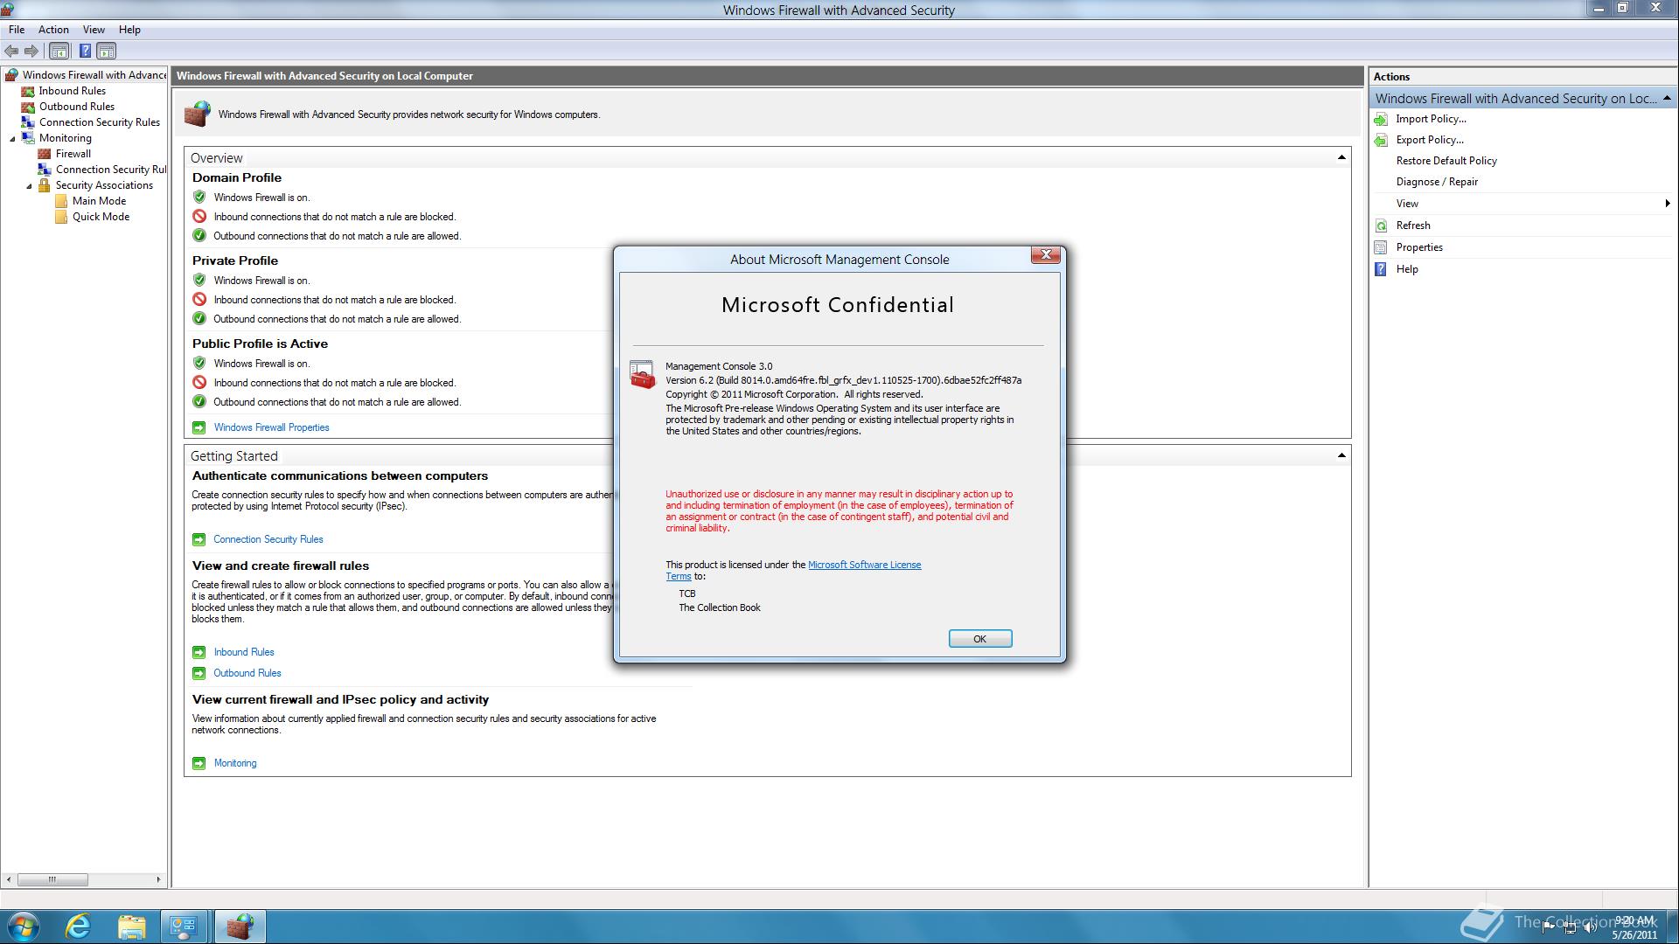1679x944 pixels.
Task: Toggle the Show/Hide Action Pane toolbar icon
Action: point(106,52)
